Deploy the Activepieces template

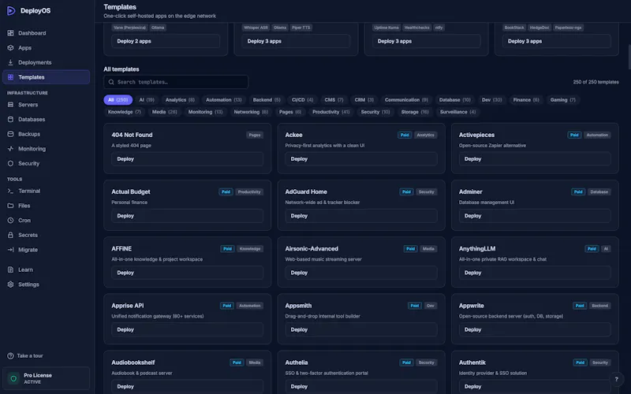(535, 159)
